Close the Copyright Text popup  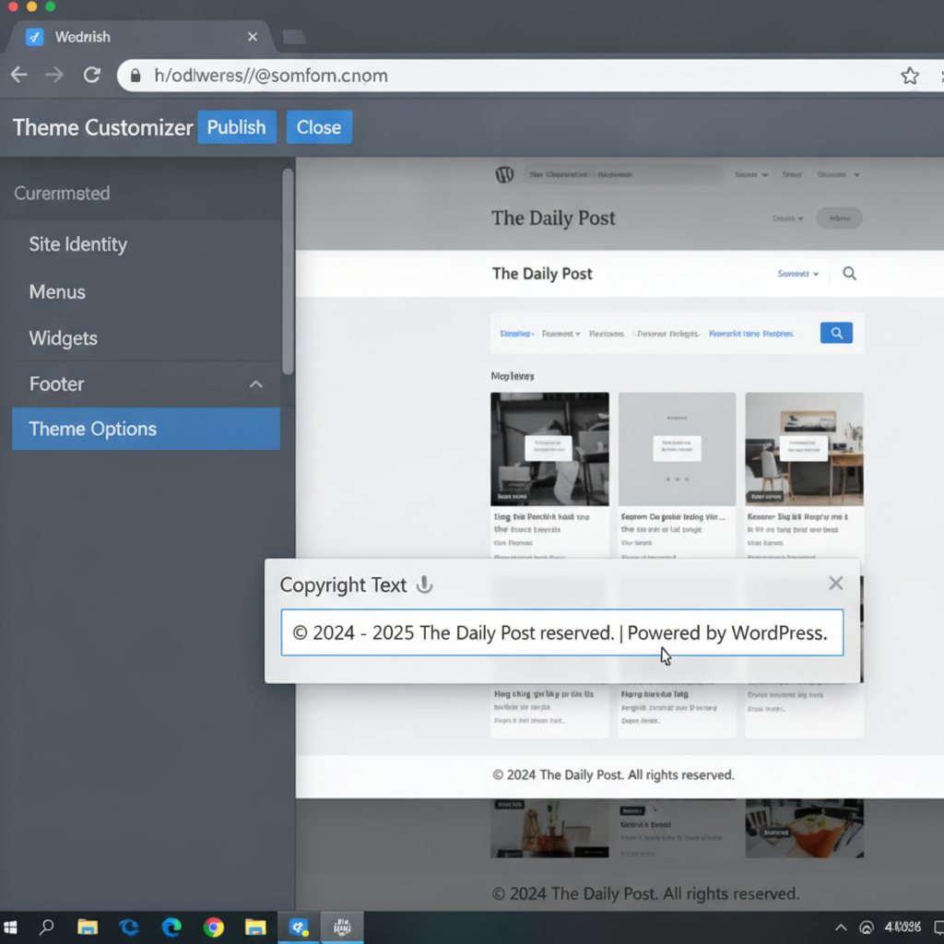(835, 583)
